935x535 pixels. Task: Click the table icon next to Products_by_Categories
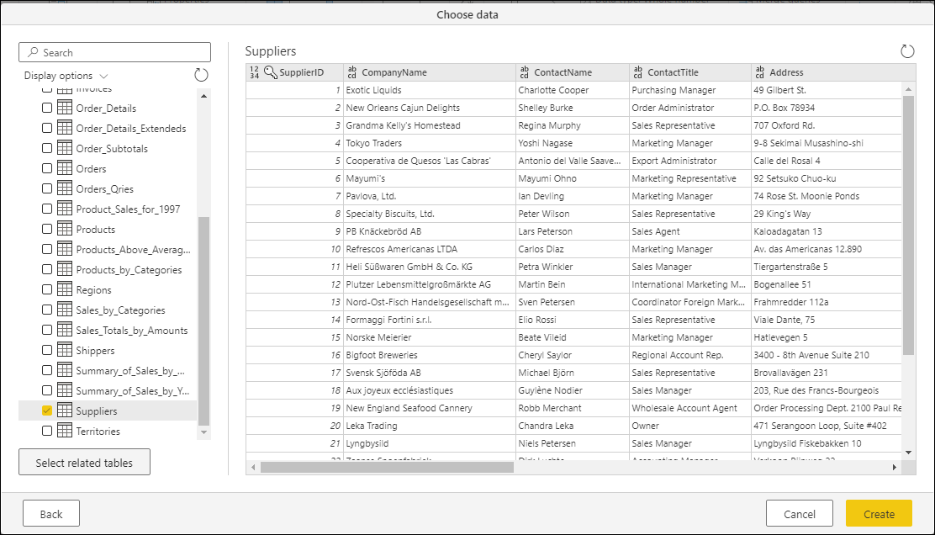click(x=65, y=269)
